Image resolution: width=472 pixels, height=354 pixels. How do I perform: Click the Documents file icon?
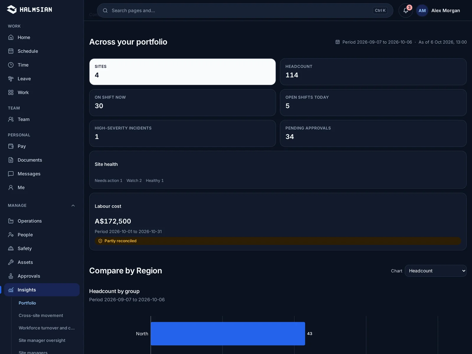11,160
